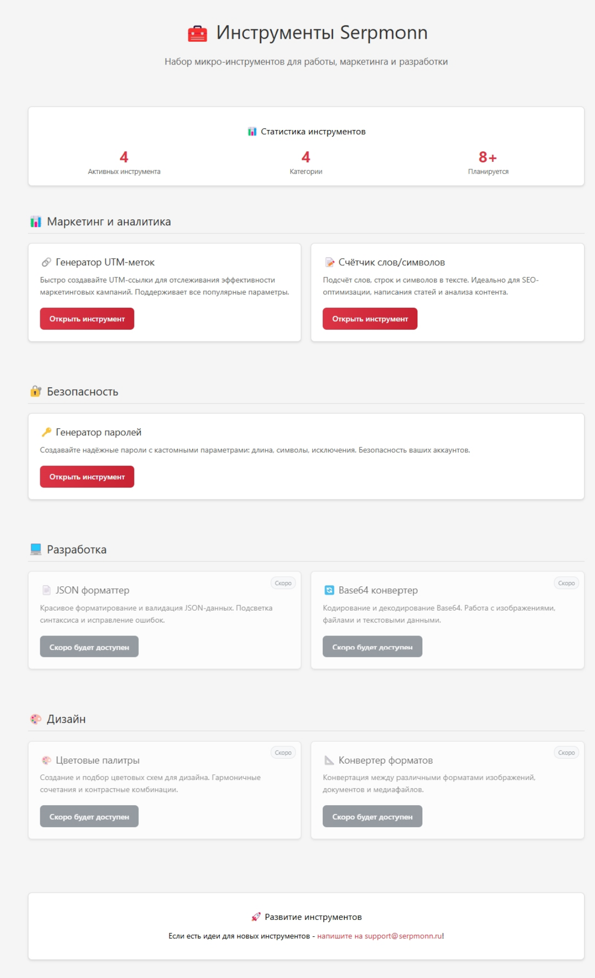595x978 pixels.
Task: Click the '8+' Планируется statistic
Action: [488, 157]
